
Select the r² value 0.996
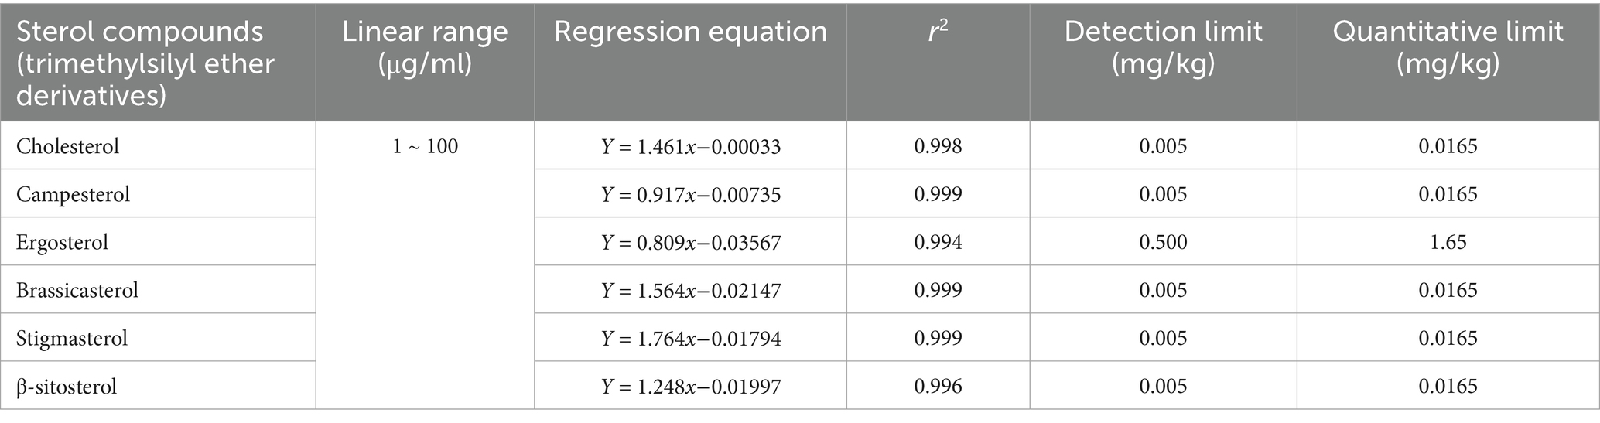click(938, 387)
